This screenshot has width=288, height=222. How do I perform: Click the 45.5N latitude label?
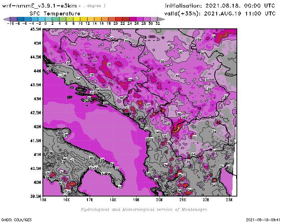[35, 29]
